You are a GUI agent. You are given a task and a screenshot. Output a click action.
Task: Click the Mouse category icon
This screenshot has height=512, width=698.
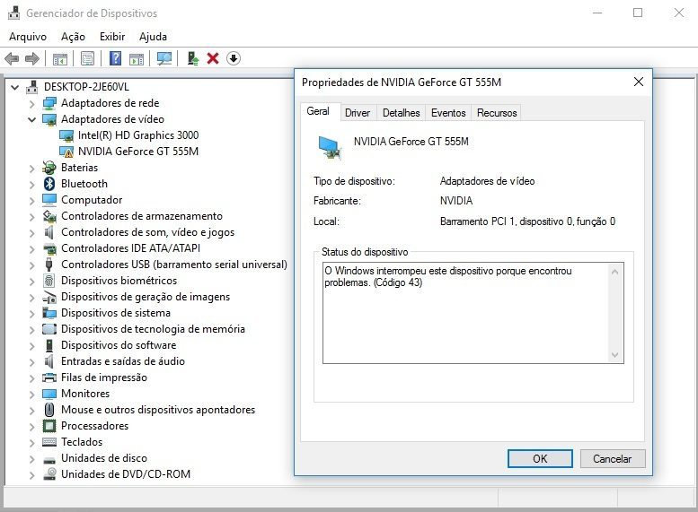[49, 410]
